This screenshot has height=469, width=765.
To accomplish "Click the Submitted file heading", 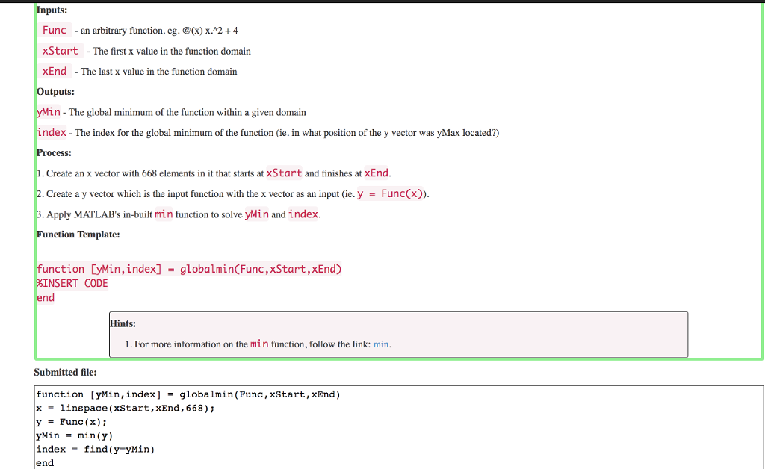I will (66, 372).
